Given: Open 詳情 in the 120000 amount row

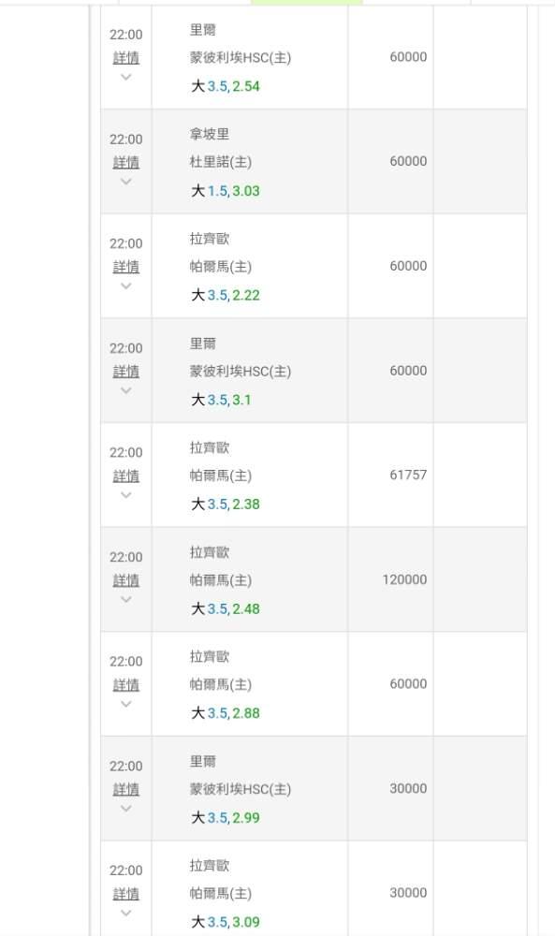Looking at the screenshot, I should 126,580.
